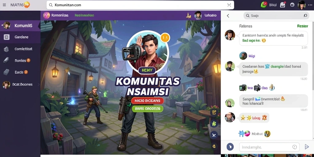
Task: Open Comletinat in the left sidebar
Action: point(20,49)
